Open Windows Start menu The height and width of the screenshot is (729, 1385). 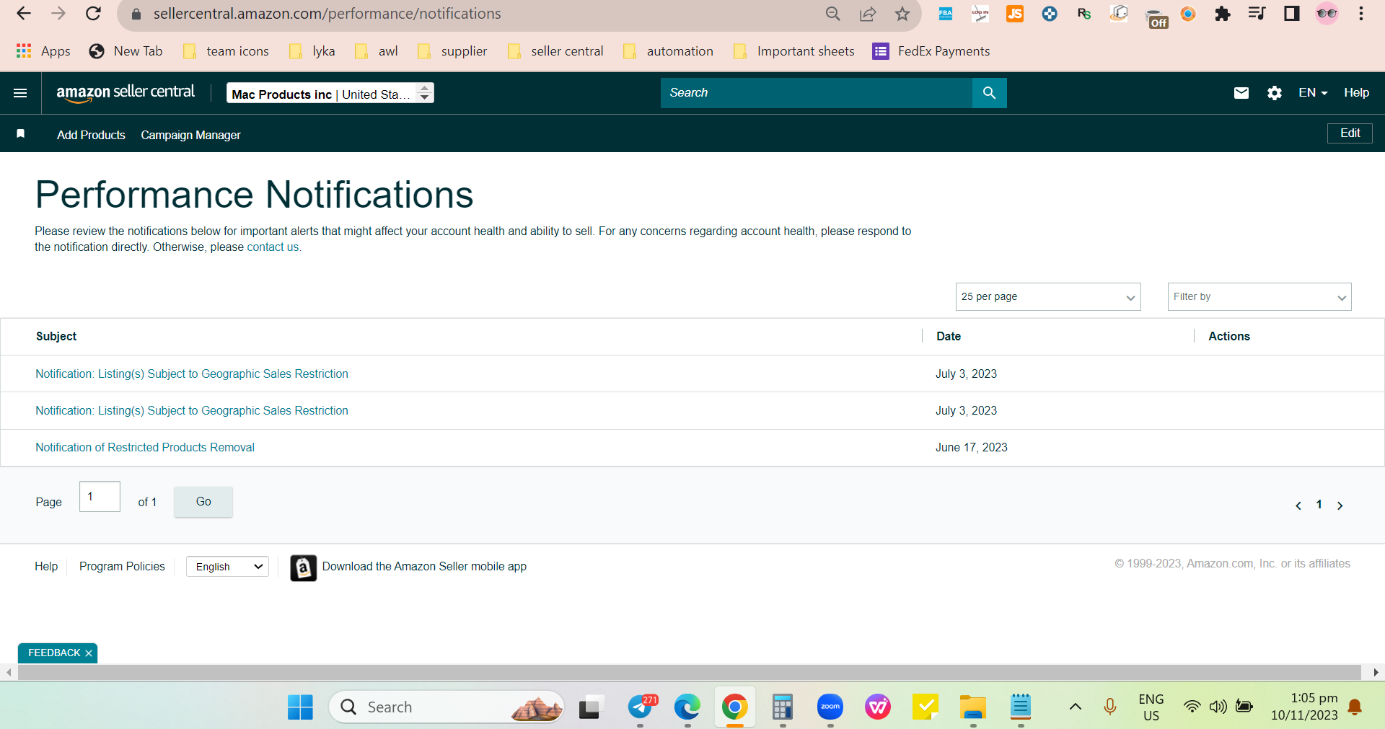[300, 707]
